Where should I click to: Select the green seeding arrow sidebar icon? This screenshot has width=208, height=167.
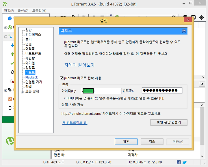(x=12, y=54)
